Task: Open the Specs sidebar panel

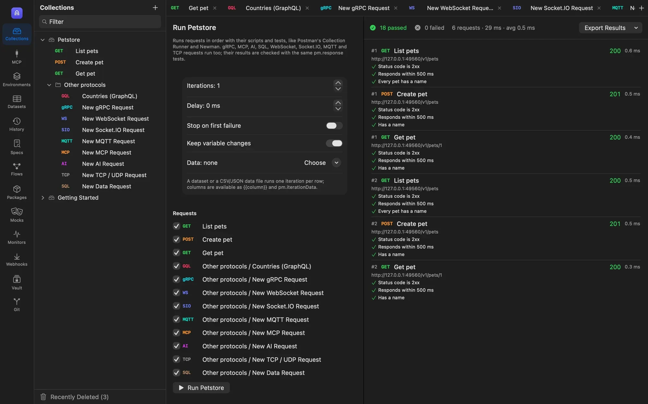Action: [x=17, y=147]
